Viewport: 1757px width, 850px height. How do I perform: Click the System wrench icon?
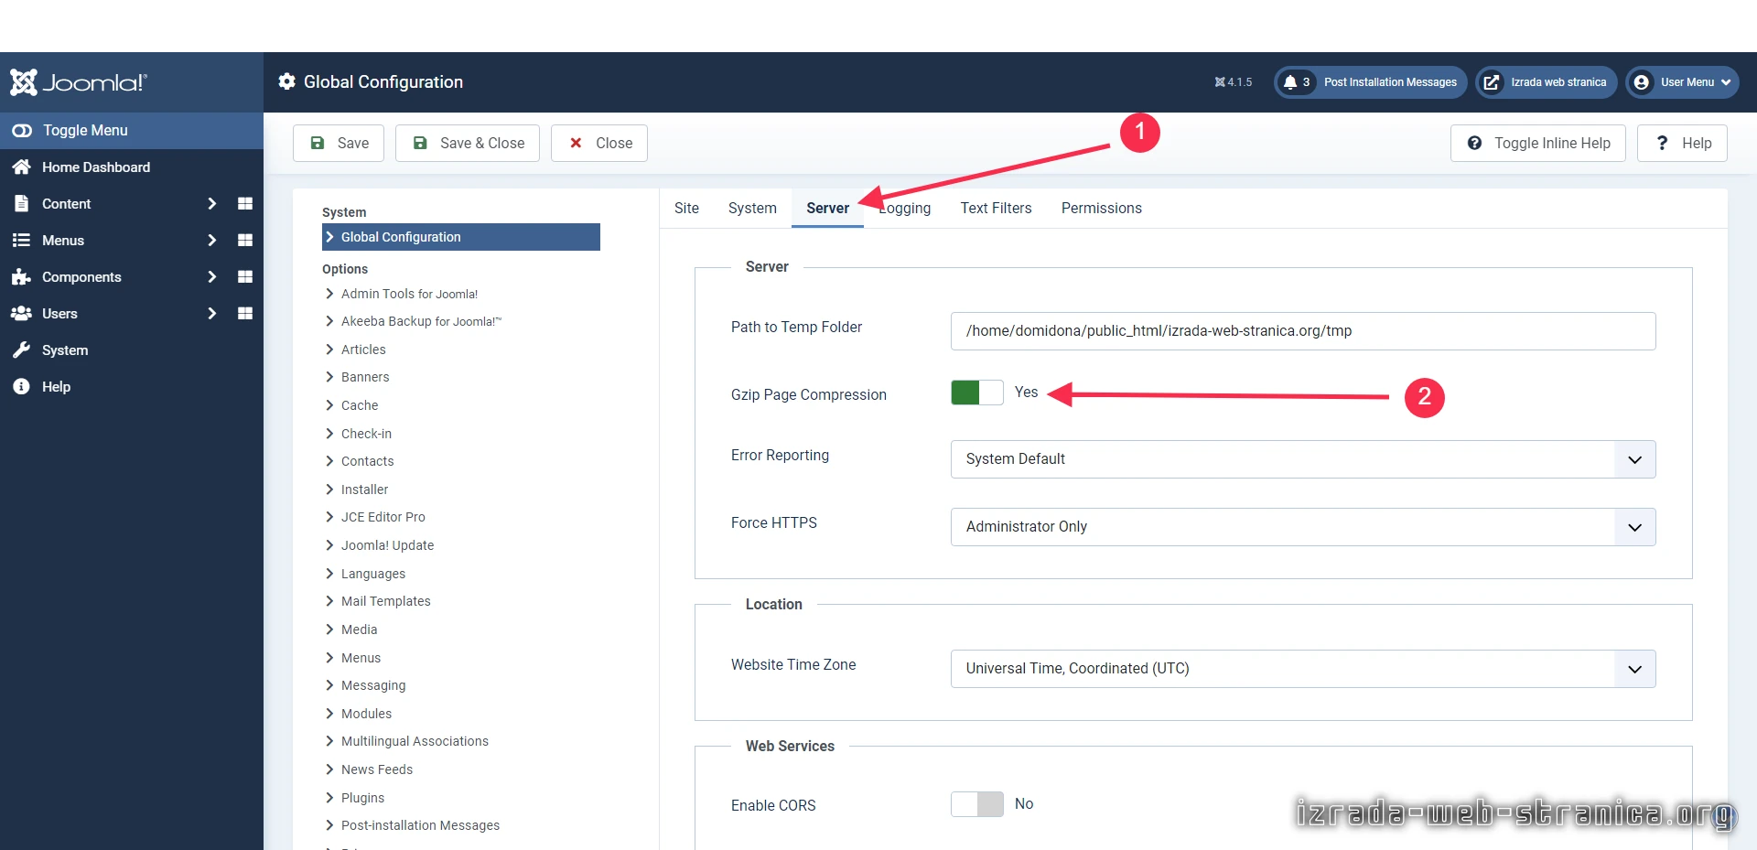[x=22, y=350]
